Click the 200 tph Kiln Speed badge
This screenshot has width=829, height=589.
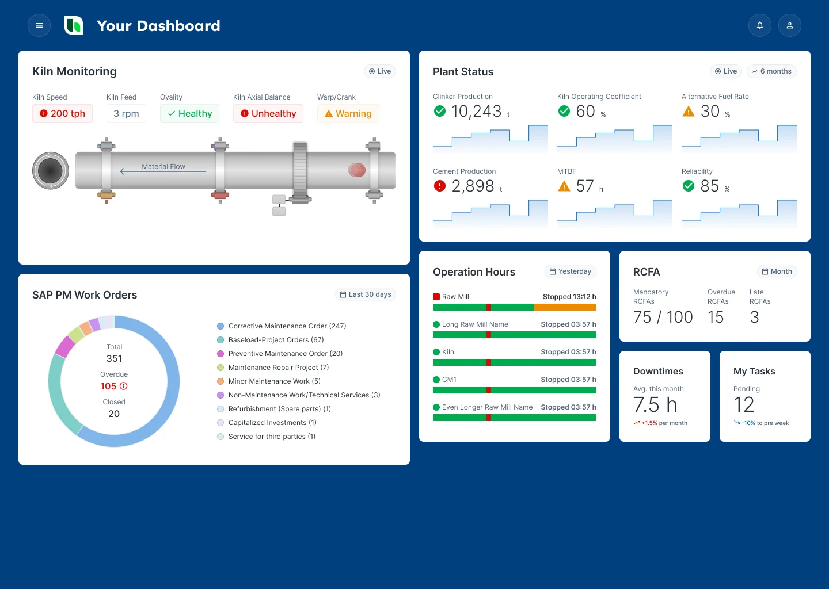[x=62, y=113]
